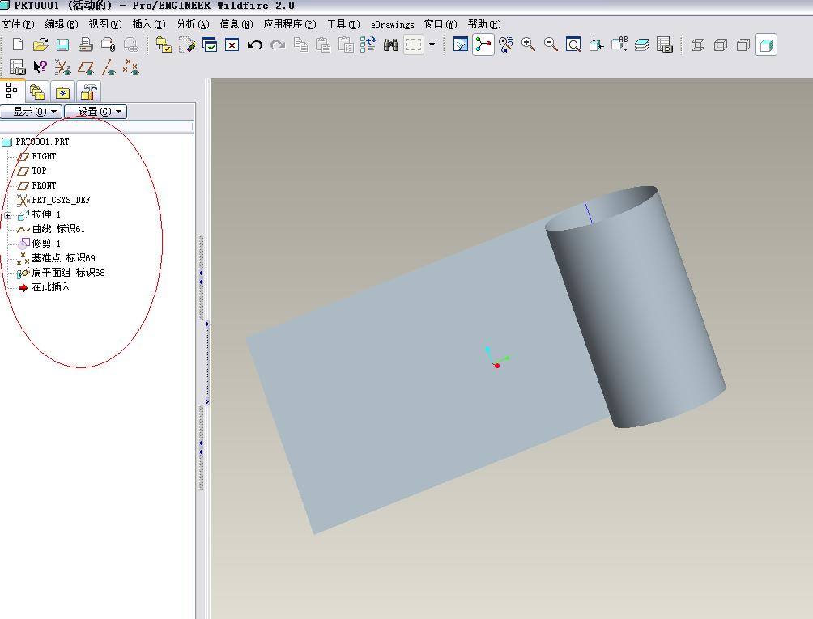Open the 工具 menu
The height and width of the screenshot is (619, 813).
point(343,24)
